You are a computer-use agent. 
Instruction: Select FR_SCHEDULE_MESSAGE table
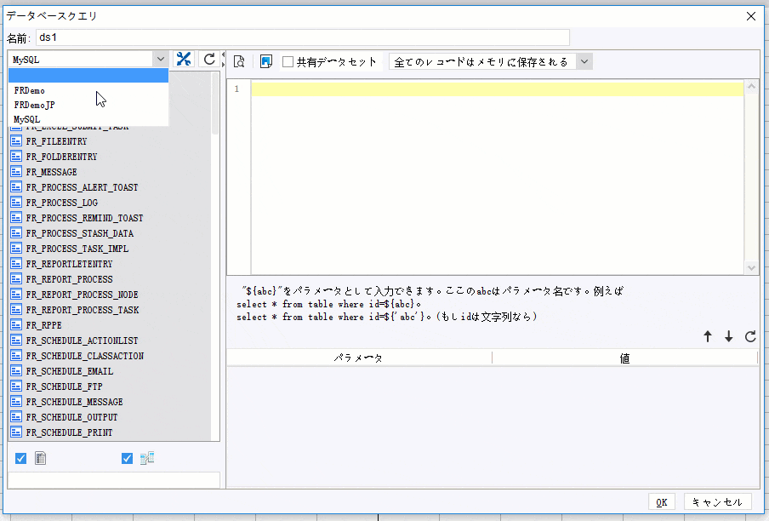point(75,401)
